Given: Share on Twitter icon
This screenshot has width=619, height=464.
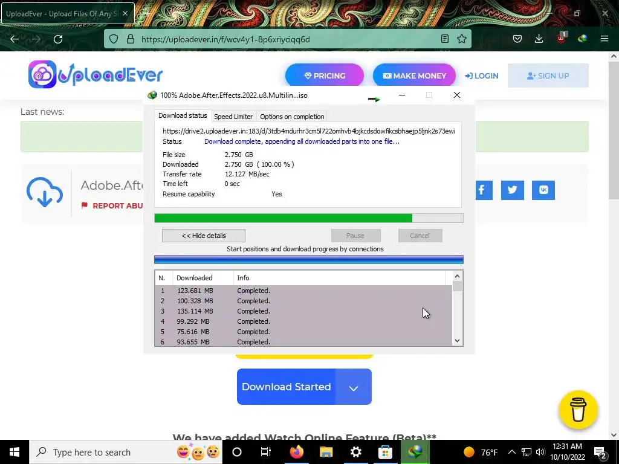Looking at the screenshot, I should tap(513, 190).
